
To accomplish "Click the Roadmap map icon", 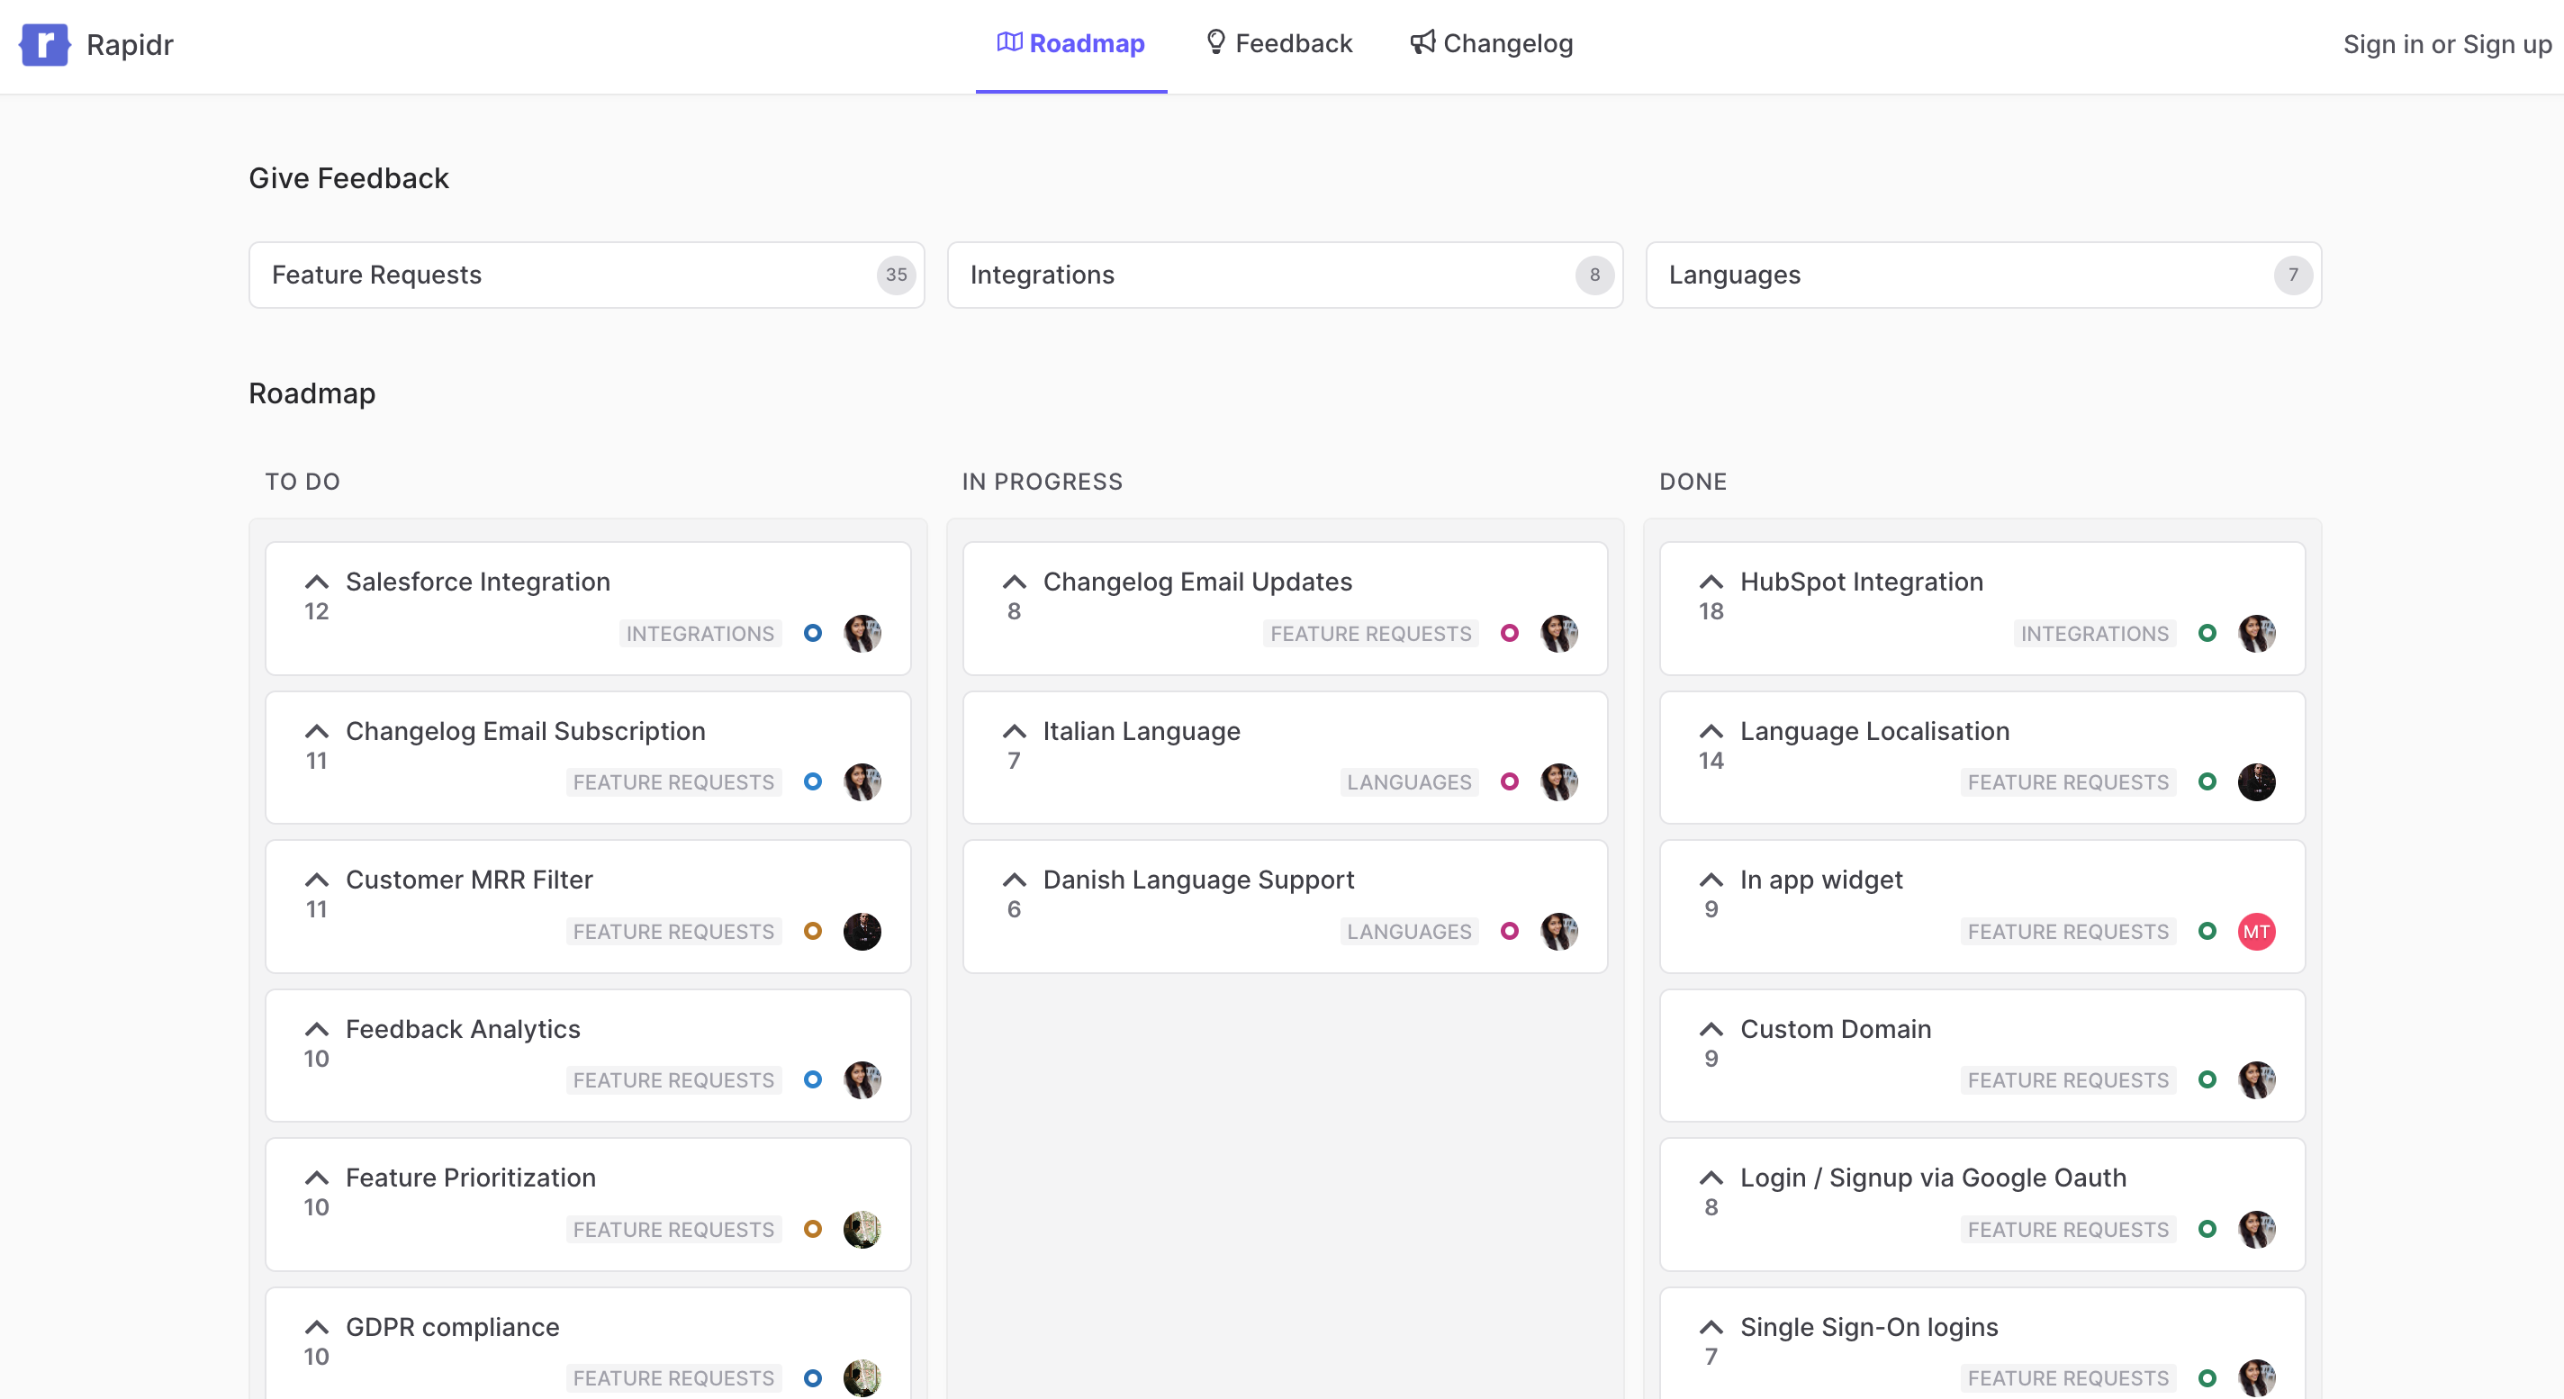I will 1009,41.
